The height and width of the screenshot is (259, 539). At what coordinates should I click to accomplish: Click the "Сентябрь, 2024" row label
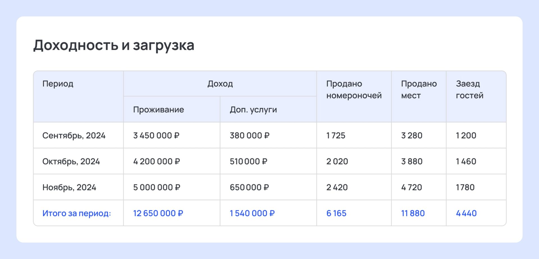point(74,135)
